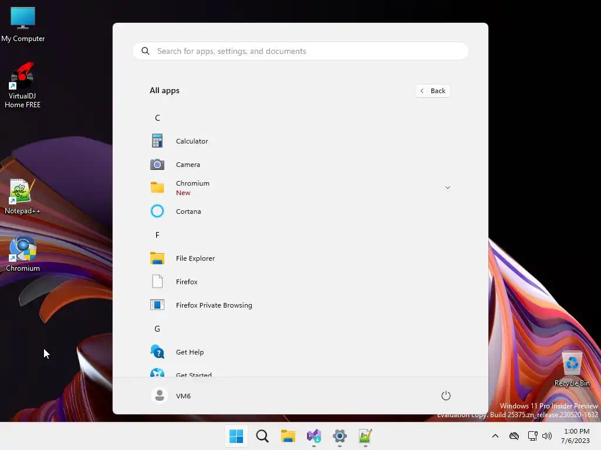The height and width of the screenshot is (450, 601).
Task: Click the search magnifier icon in Start search
Action: pos(146,51)
